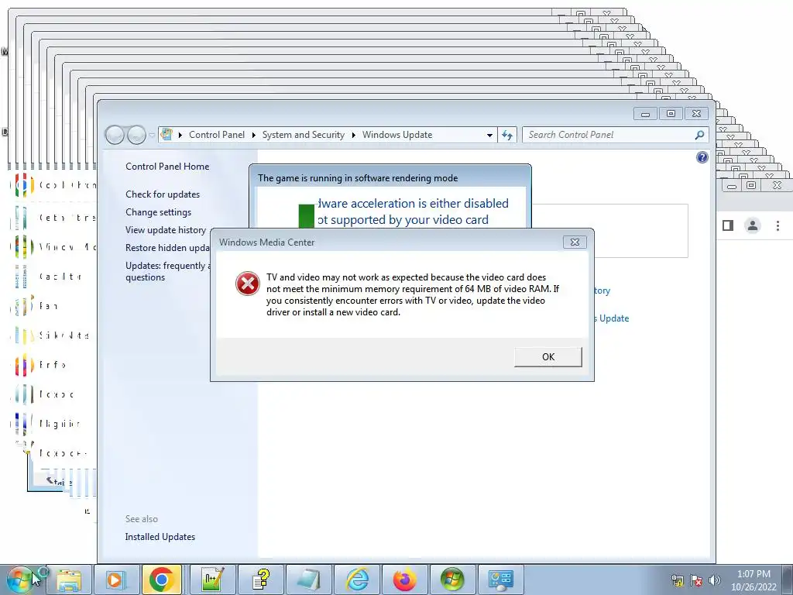Open the recent pages dropdown beside navigation arrows

click(x=152, y=135)
